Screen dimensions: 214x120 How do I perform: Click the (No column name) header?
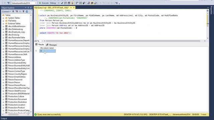coord(47,48)
